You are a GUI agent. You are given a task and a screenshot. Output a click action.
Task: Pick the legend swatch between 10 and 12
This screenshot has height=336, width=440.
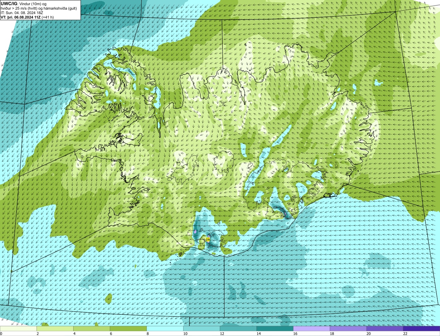tap(201, 329)
